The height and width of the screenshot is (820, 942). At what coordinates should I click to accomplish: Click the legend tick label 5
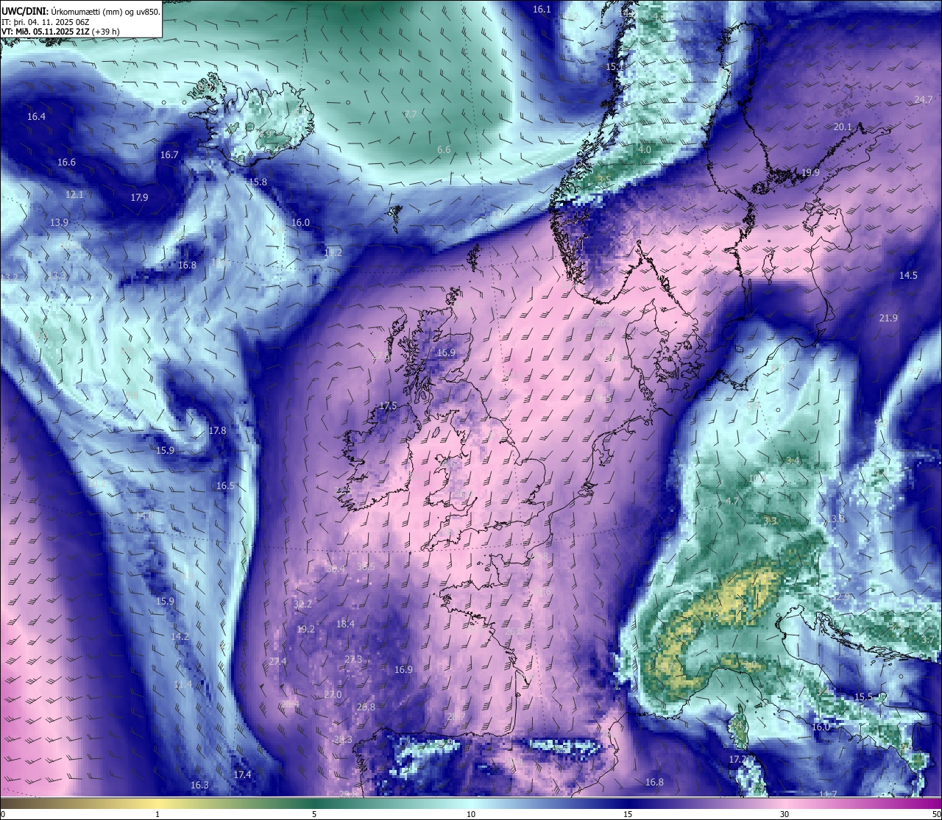(314, 814)
